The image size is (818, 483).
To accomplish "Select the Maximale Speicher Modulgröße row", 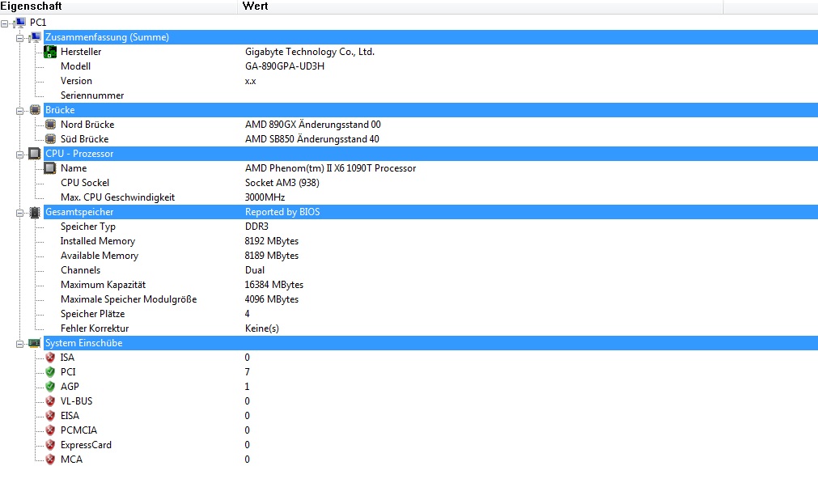I will [x=129, y=299].
